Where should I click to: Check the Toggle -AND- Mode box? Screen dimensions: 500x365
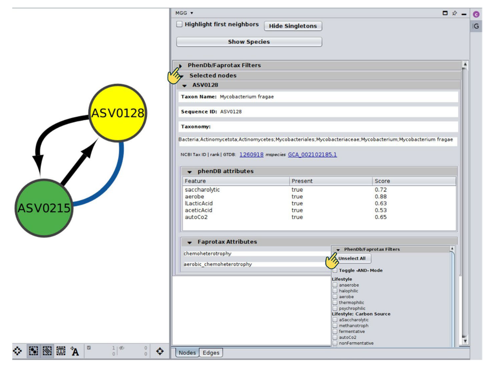point(335,271)
